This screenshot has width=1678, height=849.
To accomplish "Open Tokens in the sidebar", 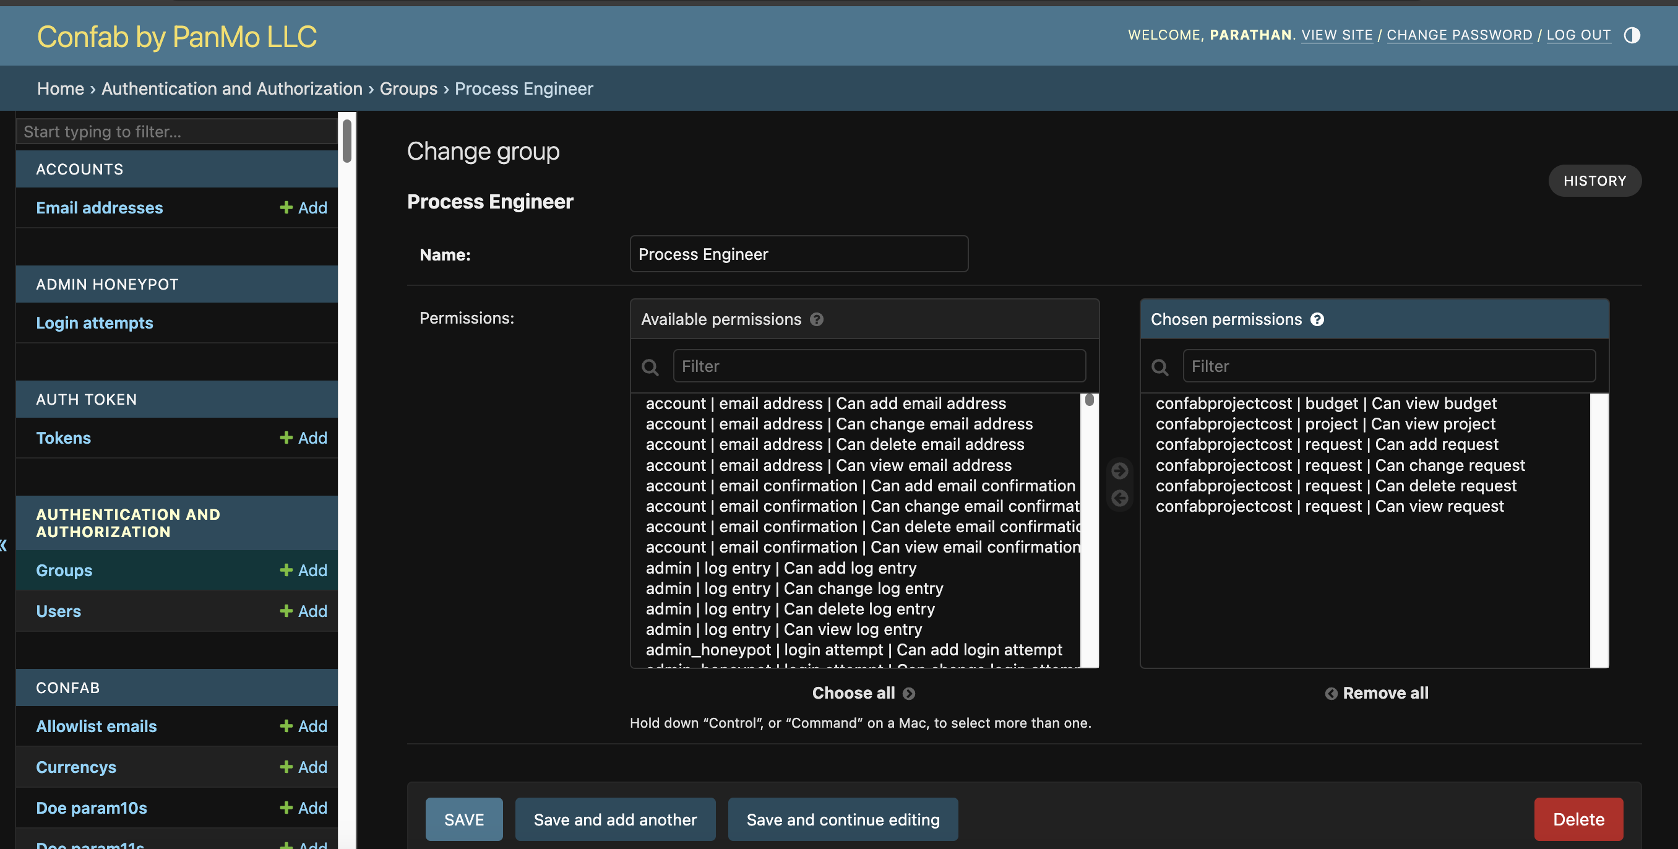I will (63, 437).
